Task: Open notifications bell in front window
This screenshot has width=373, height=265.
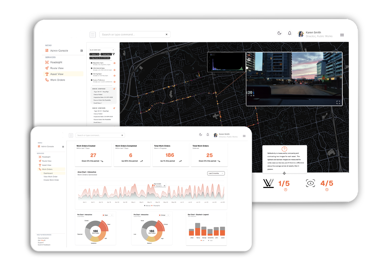Action: (x=208, y=135)
